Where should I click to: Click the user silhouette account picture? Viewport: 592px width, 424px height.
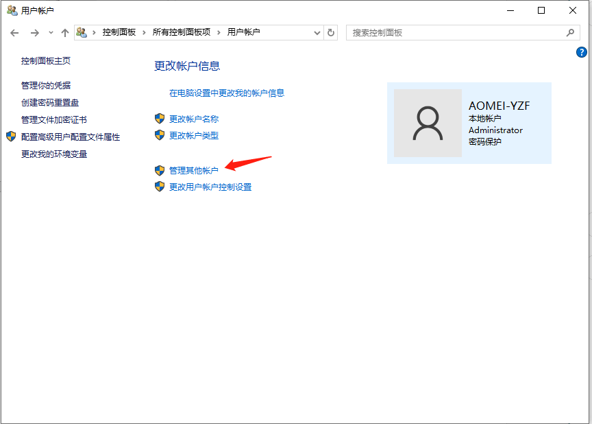pyautogui.click(x=427, y=123)
